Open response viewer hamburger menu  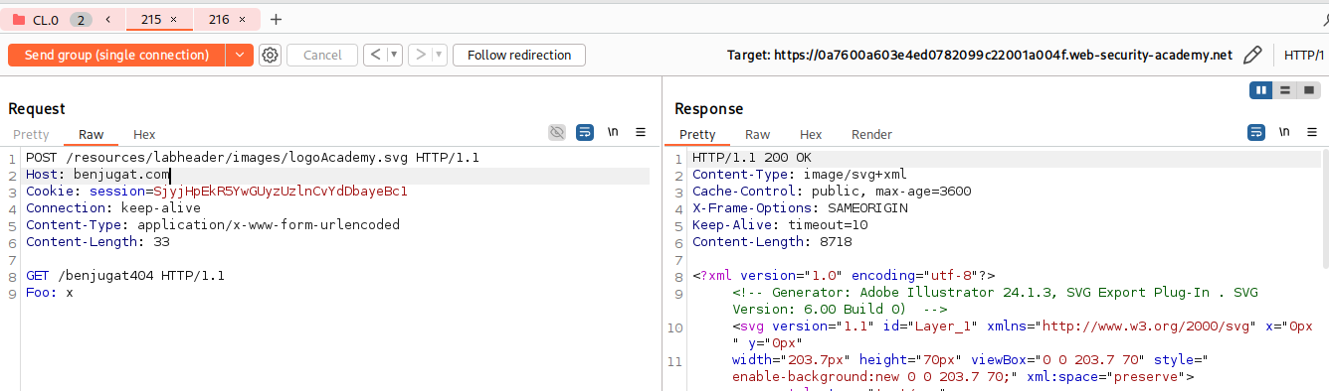coord(1311,132)
